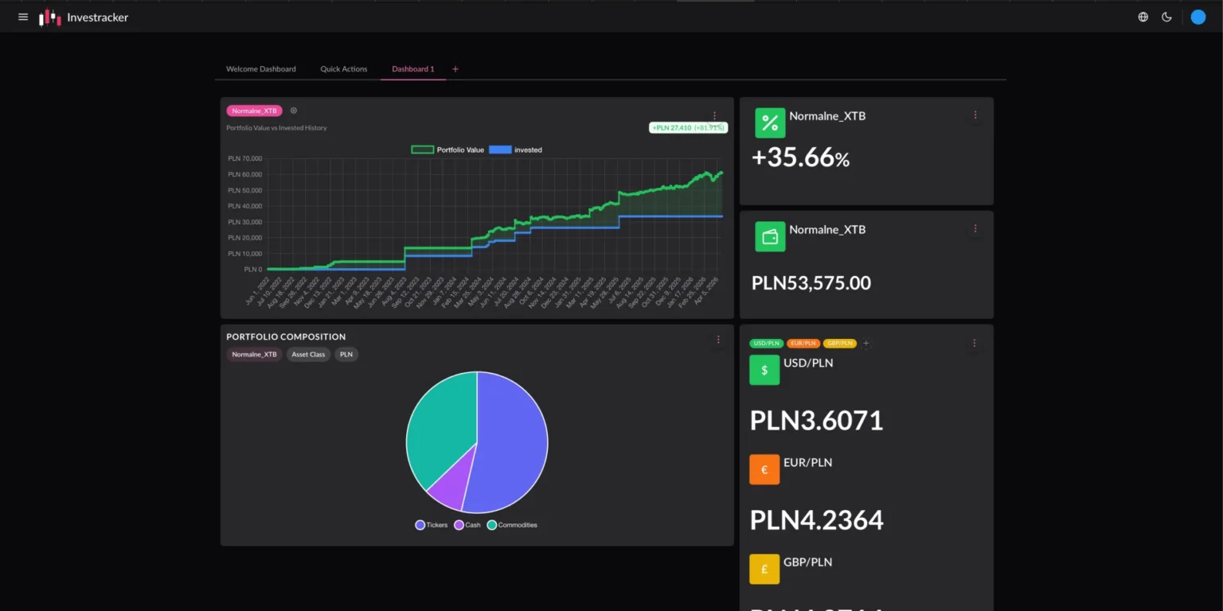This screenshot has width=1223, height=611.
Task: Open the blue user profile avatar
Action: coord(1198,17)
